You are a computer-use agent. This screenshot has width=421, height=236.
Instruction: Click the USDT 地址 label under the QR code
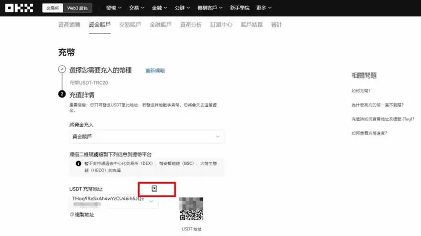[192, 229]
